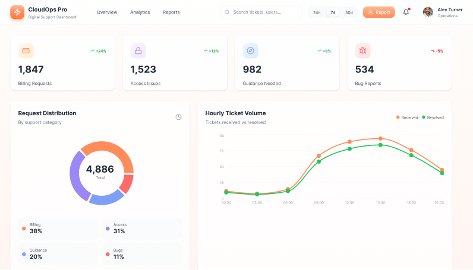Switch time range to 24h

[x=317, y=12]
